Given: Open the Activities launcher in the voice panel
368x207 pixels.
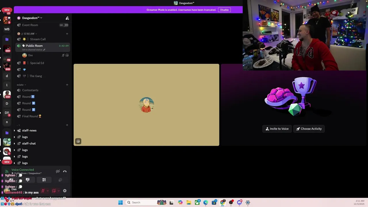Looking at the screenshot, I should coord(44,180).
